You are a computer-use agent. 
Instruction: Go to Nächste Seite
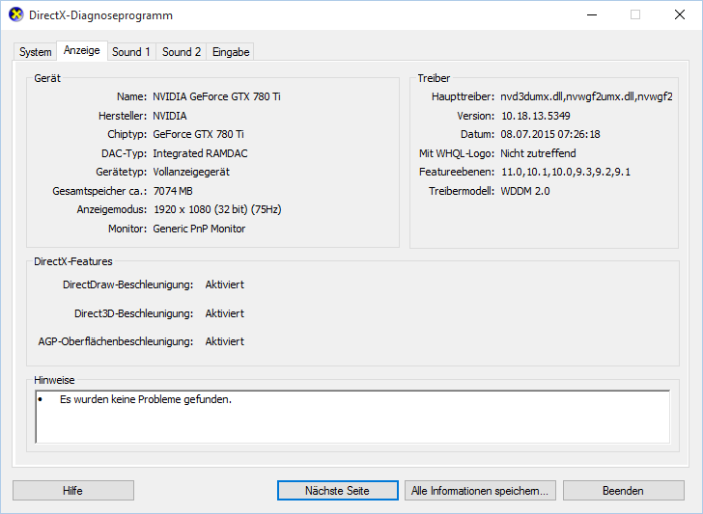coord(338,491)
